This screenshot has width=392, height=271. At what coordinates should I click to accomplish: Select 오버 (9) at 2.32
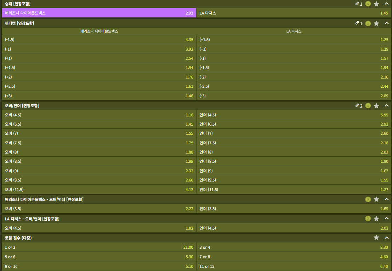[x=99, y=171]
